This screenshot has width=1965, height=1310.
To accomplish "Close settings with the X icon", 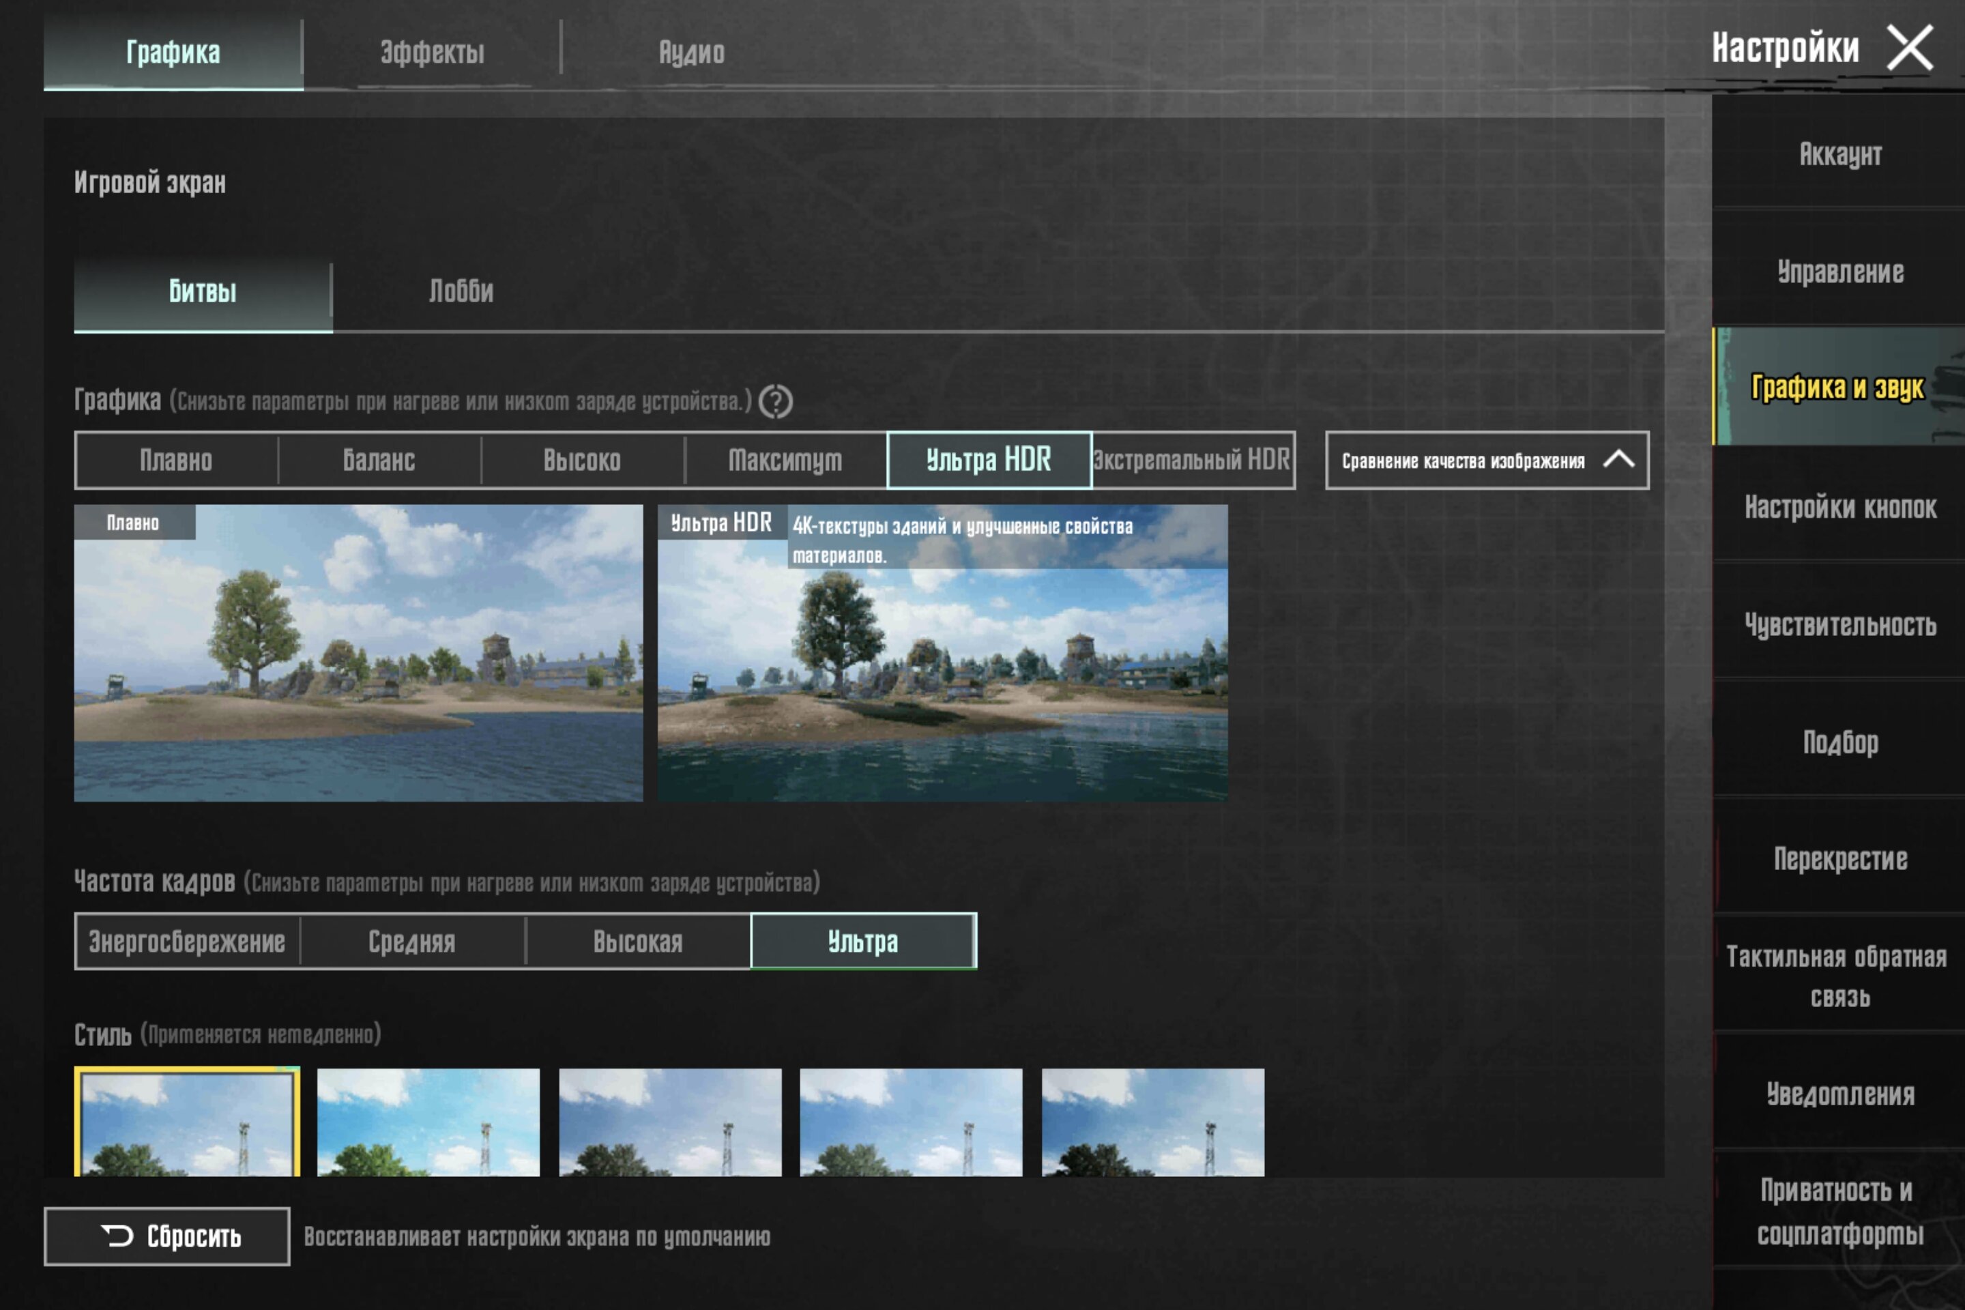I will point(1910,48).
